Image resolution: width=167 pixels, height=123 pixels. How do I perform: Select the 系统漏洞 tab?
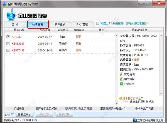(38, 24)
